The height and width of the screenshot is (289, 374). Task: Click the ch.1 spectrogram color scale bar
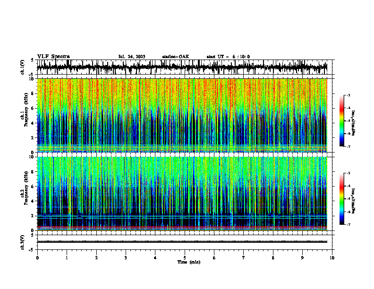(341, 121)
